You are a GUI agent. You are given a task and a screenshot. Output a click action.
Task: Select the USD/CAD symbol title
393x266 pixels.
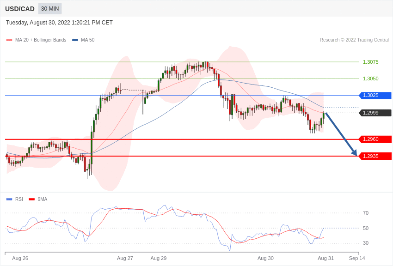[20, 9]
